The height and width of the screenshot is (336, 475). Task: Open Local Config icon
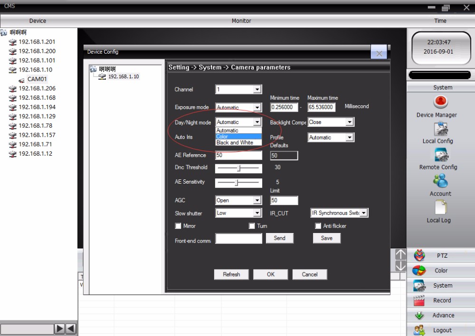pos(441,129)
